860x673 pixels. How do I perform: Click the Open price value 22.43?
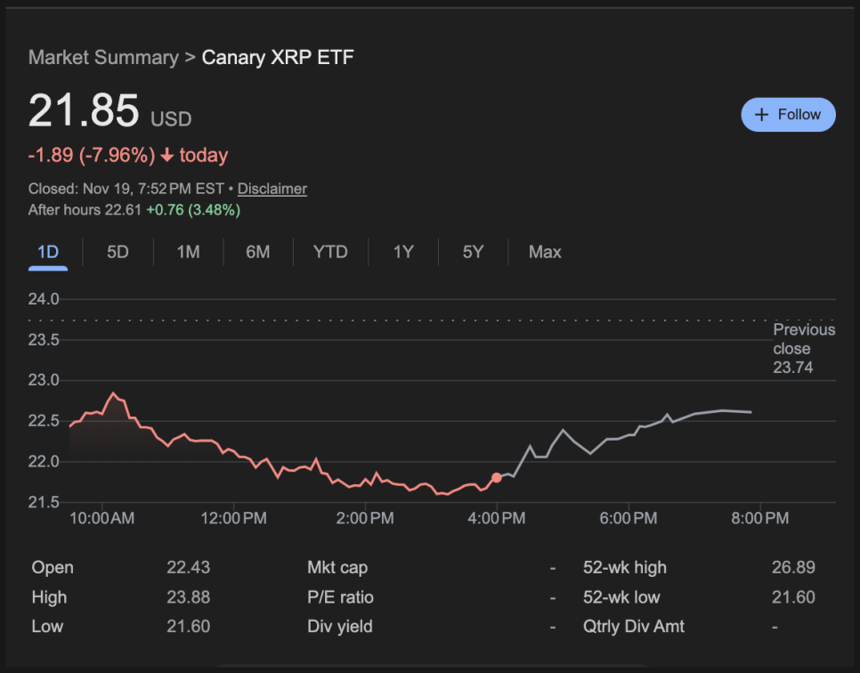188,568
